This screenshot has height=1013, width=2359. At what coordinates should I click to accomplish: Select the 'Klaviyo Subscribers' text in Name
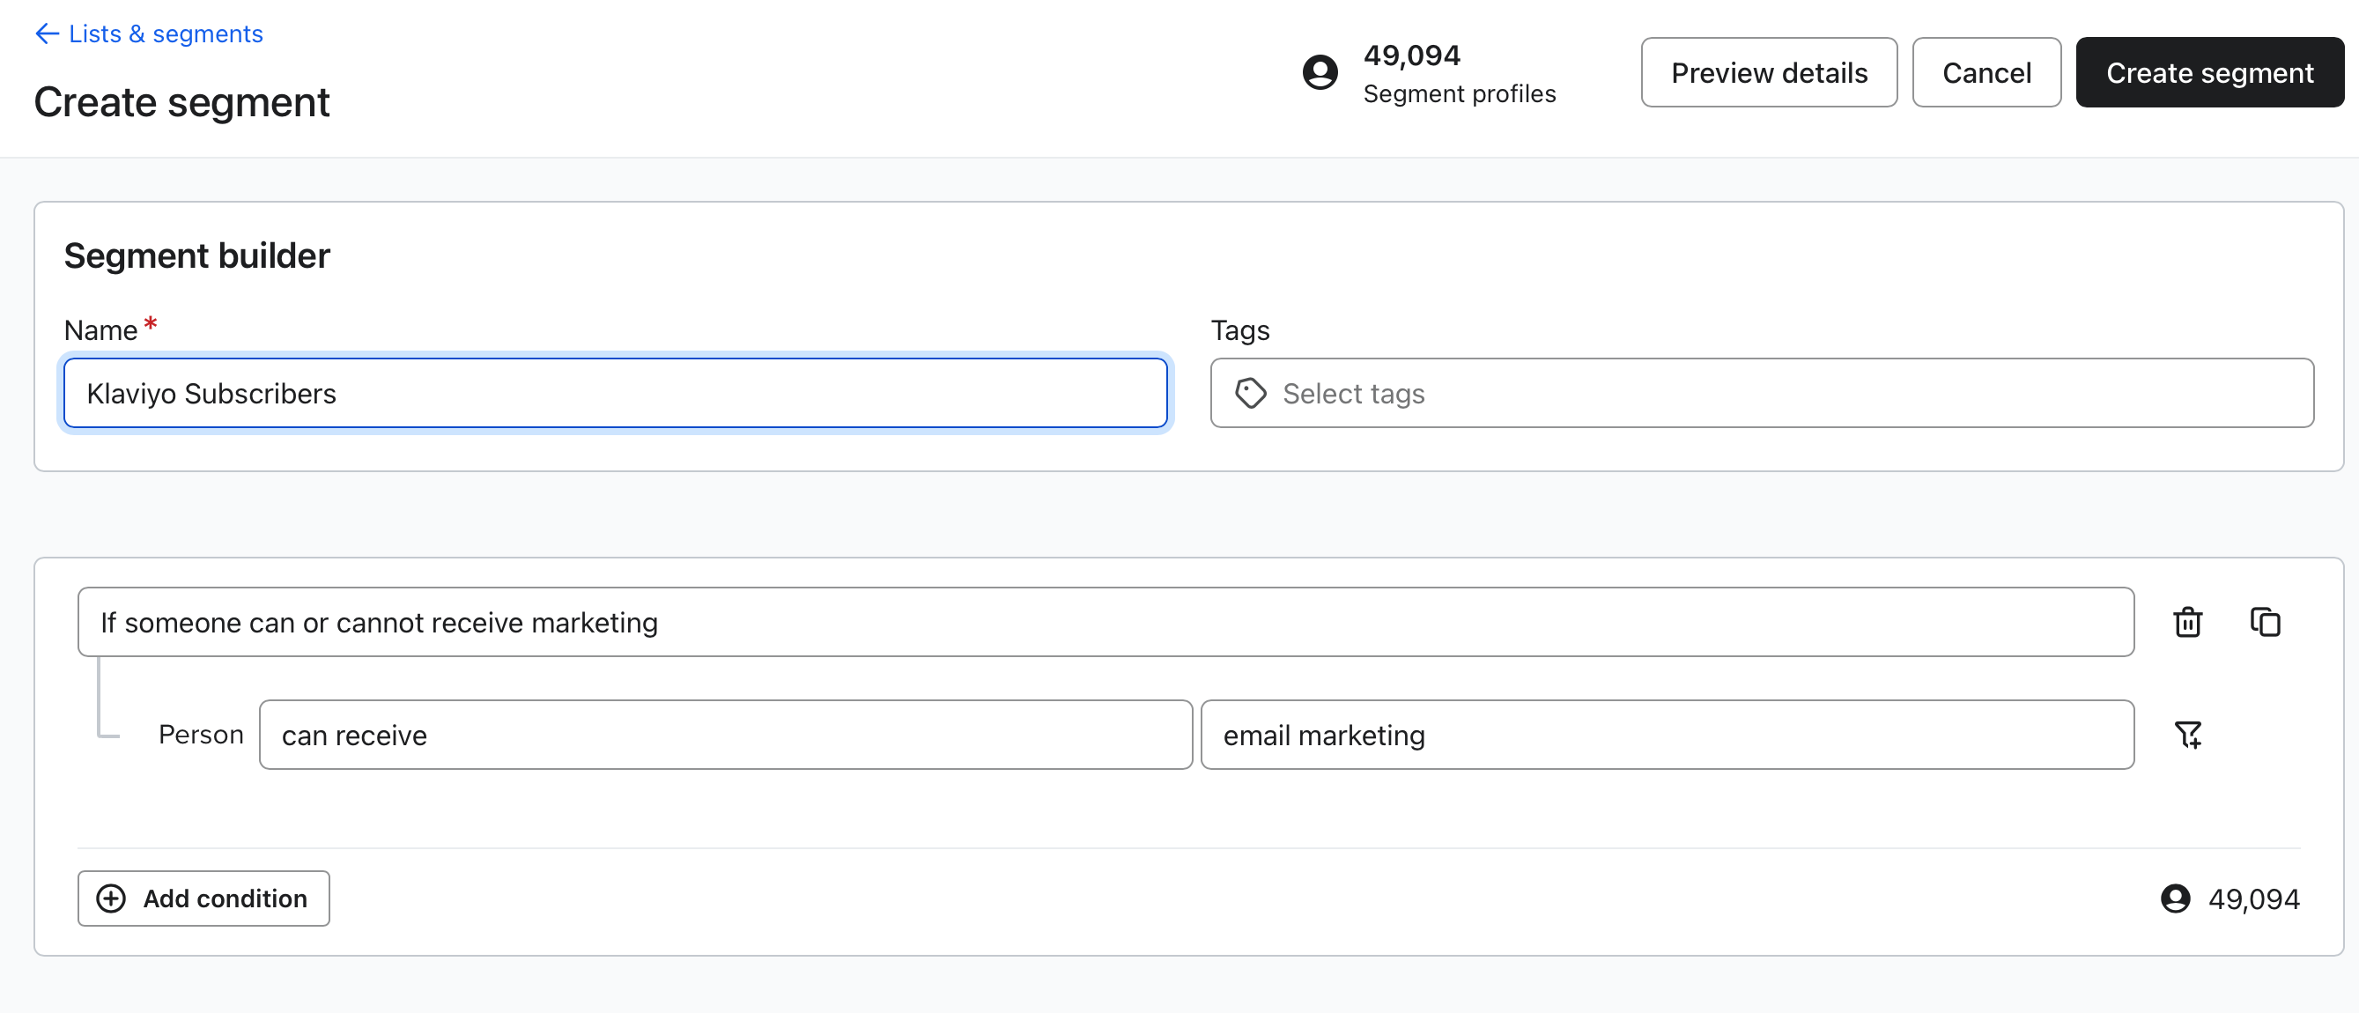(211, 393)
